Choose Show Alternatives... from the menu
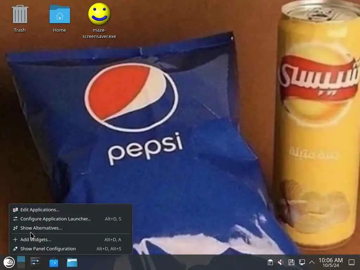This screenshot has height=270, width=360. click(x=71, y=228)
